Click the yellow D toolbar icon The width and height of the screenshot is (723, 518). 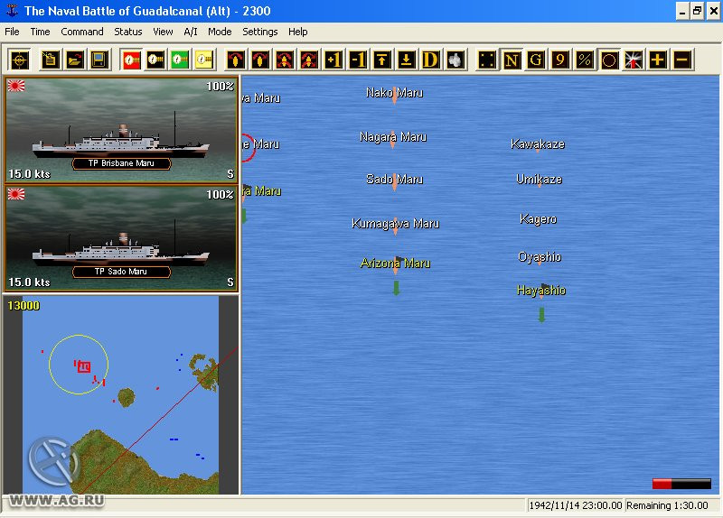click(430, 60)
